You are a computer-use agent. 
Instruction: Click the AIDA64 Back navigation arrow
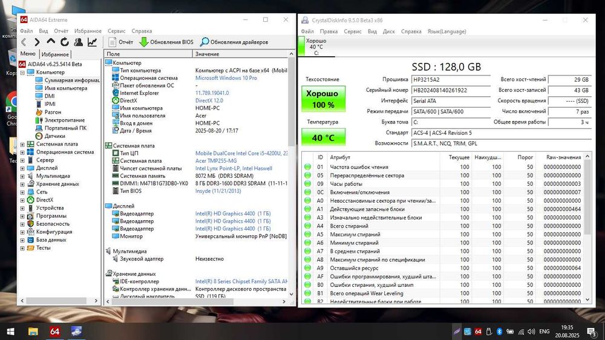pos(24,42)
